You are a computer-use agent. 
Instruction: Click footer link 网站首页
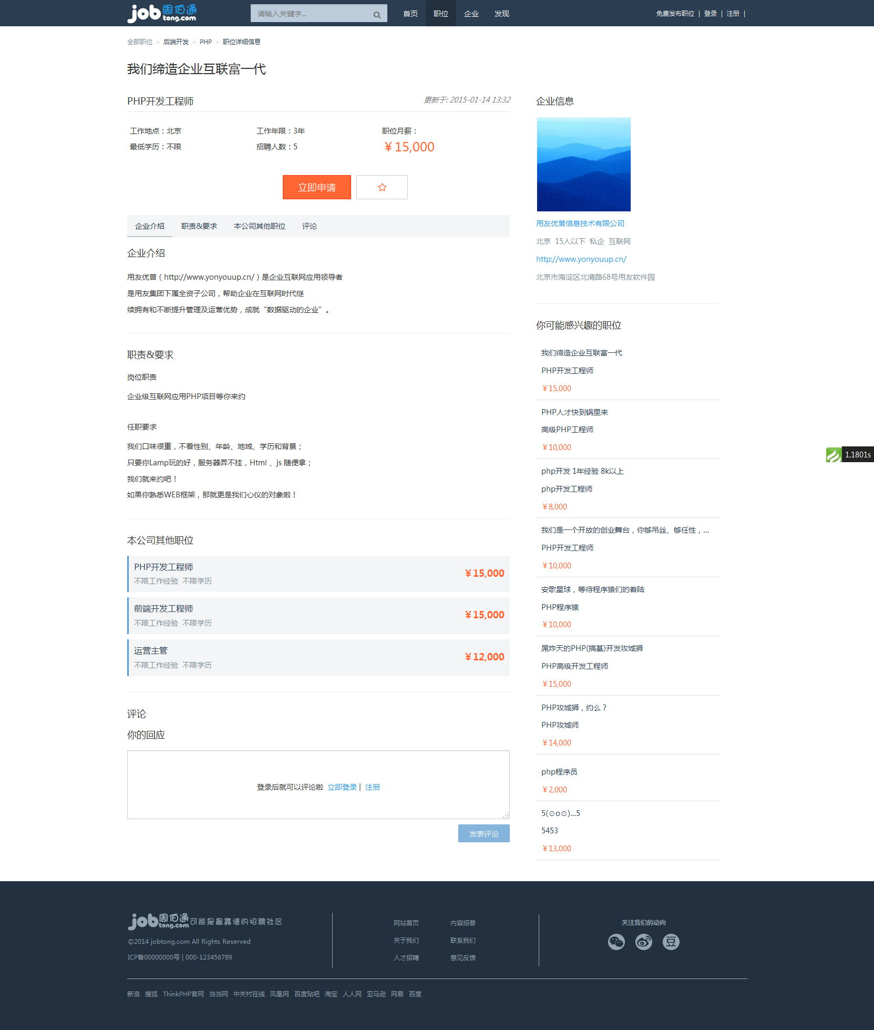click(406, 923)
